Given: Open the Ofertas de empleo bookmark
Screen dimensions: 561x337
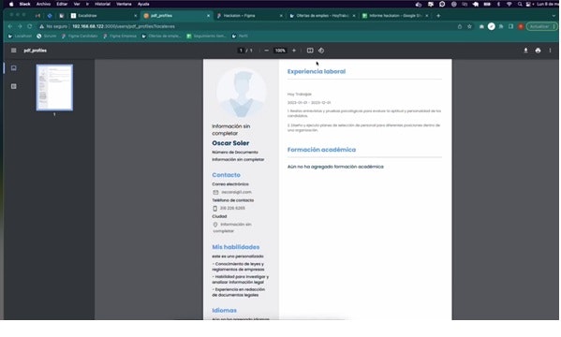Looking at the screenshot, I should click(162, 37).
